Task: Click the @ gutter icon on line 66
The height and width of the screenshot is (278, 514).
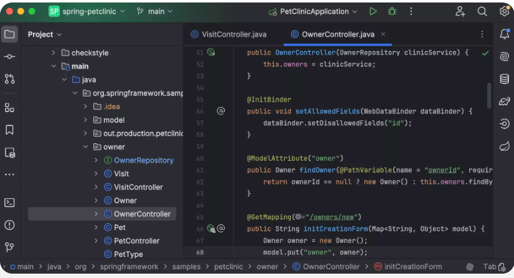Action: tap(221, 228)
